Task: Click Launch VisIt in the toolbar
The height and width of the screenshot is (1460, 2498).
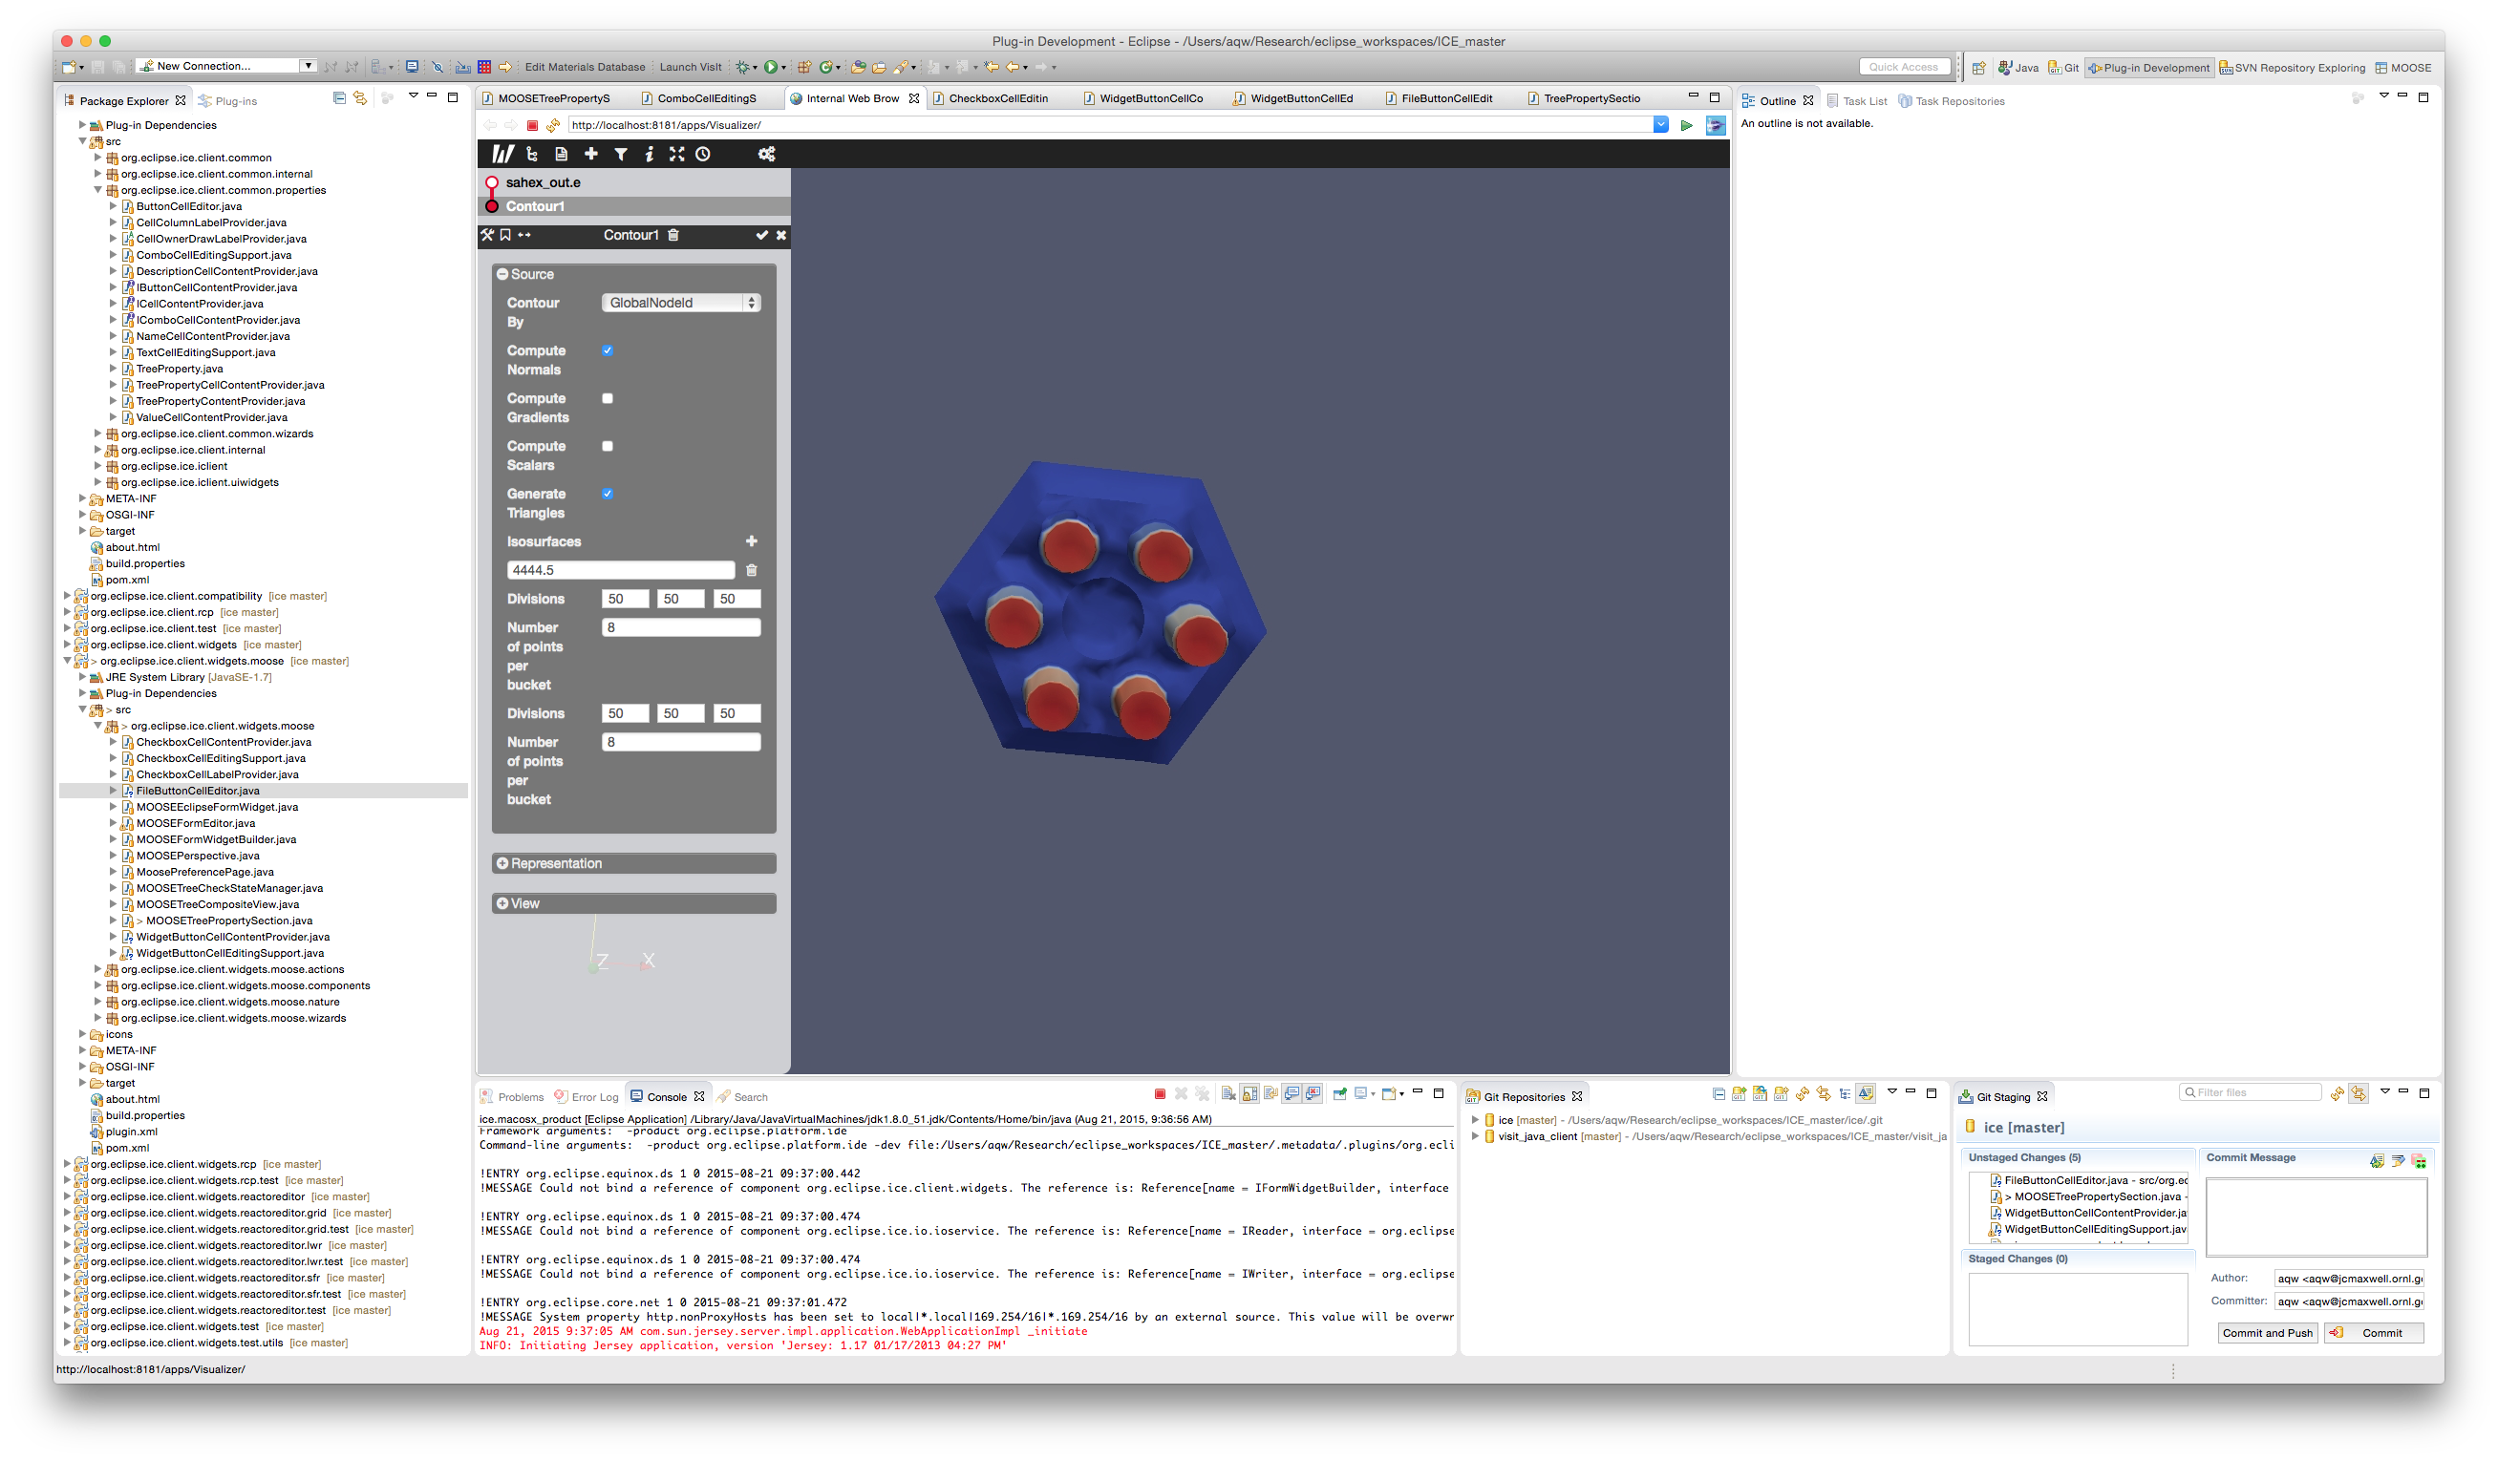Action: coord(690,68)
